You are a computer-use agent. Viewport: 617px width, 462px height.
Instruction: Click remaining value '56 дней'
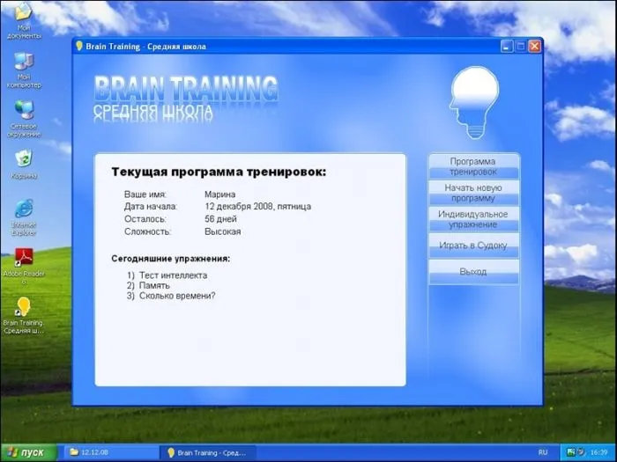[x=220, y=219]
